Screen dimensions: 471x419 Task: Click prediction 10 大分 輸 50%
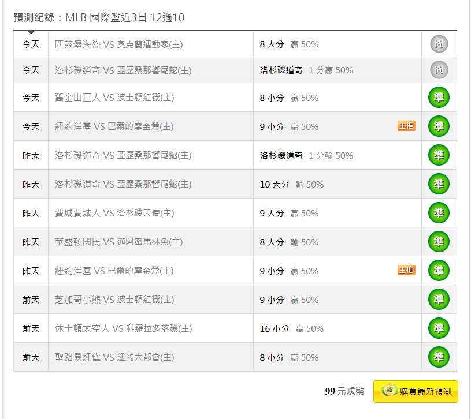[x=292, y=184]
